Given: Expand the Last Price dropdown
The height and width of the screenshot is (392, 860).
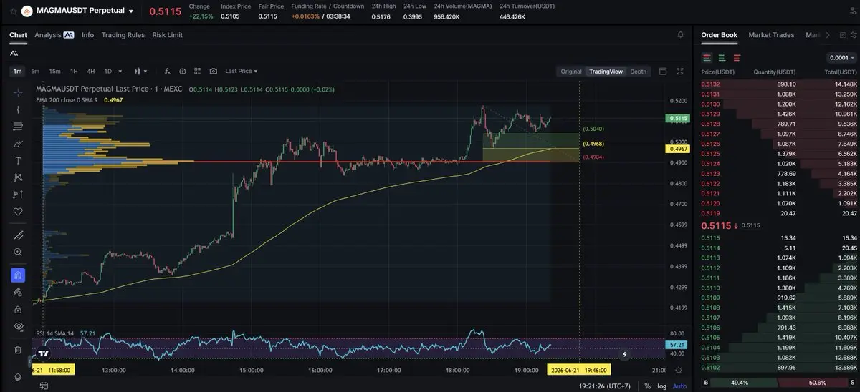Looking at the screenshot, I should (x=242, y=71).
